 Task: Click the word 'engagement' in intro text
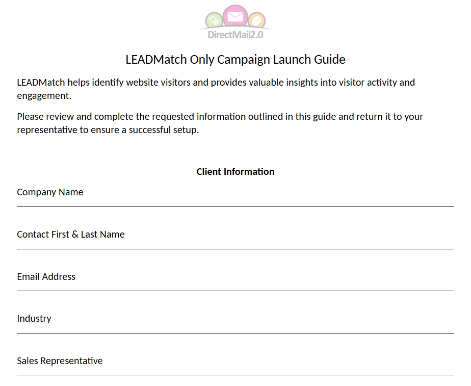coord(43,96)
